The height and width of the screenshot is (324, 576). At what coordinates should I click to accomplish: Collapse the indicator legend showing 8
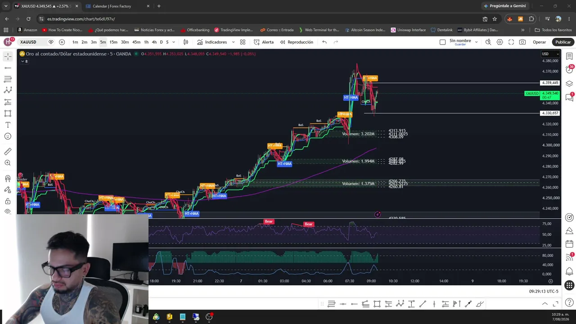pyautogui.click(x=24, y=61)
